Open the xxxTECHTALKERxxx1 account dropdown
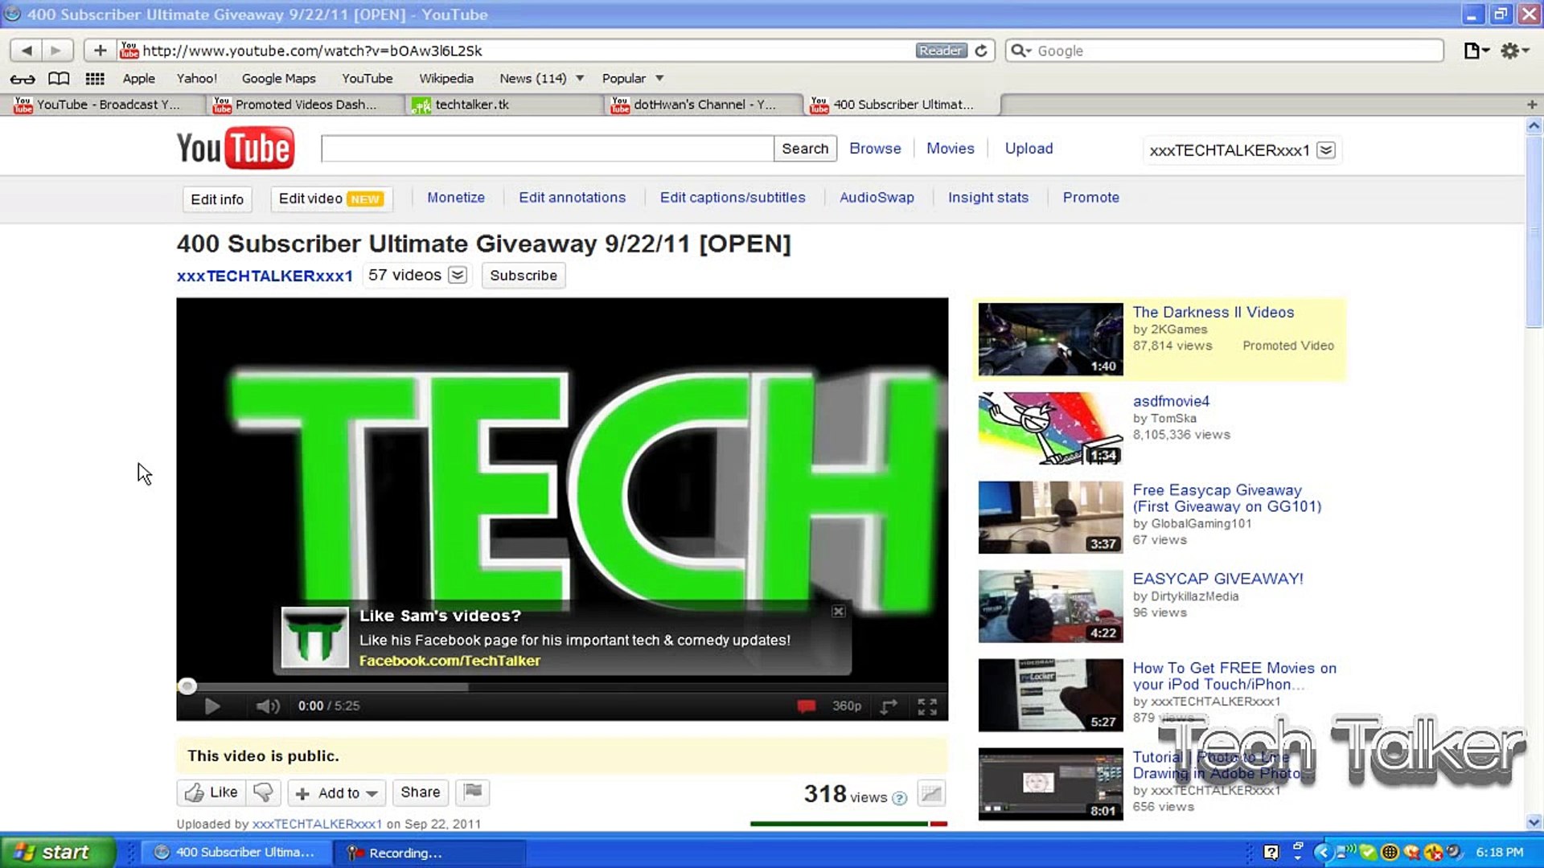 1326,150
